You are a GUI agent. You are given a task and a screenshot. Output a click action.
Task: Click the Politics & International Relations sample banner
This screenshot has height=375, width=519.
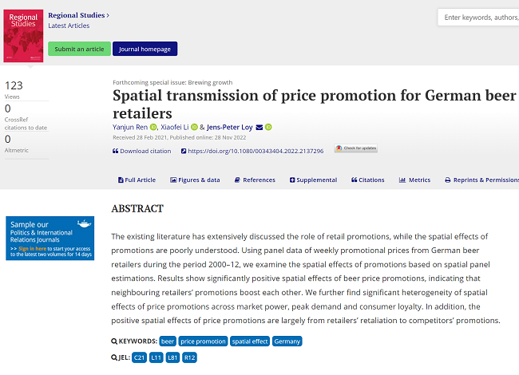[x=50, y=238]
